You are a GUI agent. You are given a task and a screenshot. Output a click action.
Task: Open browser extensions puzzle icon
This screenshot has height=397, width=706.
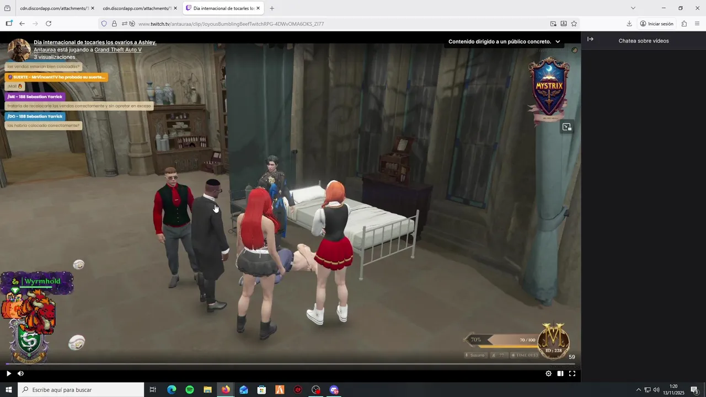(684, 24)
